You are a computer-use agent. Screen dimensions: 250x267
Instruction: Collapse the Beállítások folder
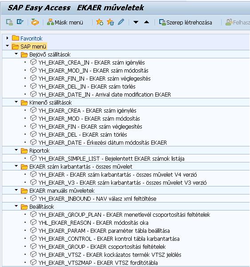pyautogui.click(x=16, y=206)
